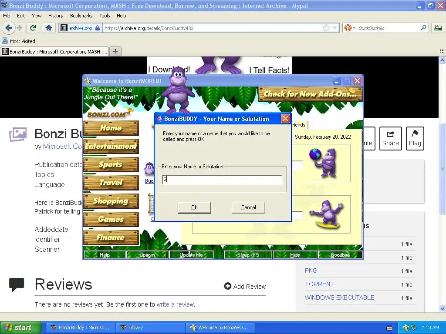Go back with the browser Back arrow

[8, 28]
